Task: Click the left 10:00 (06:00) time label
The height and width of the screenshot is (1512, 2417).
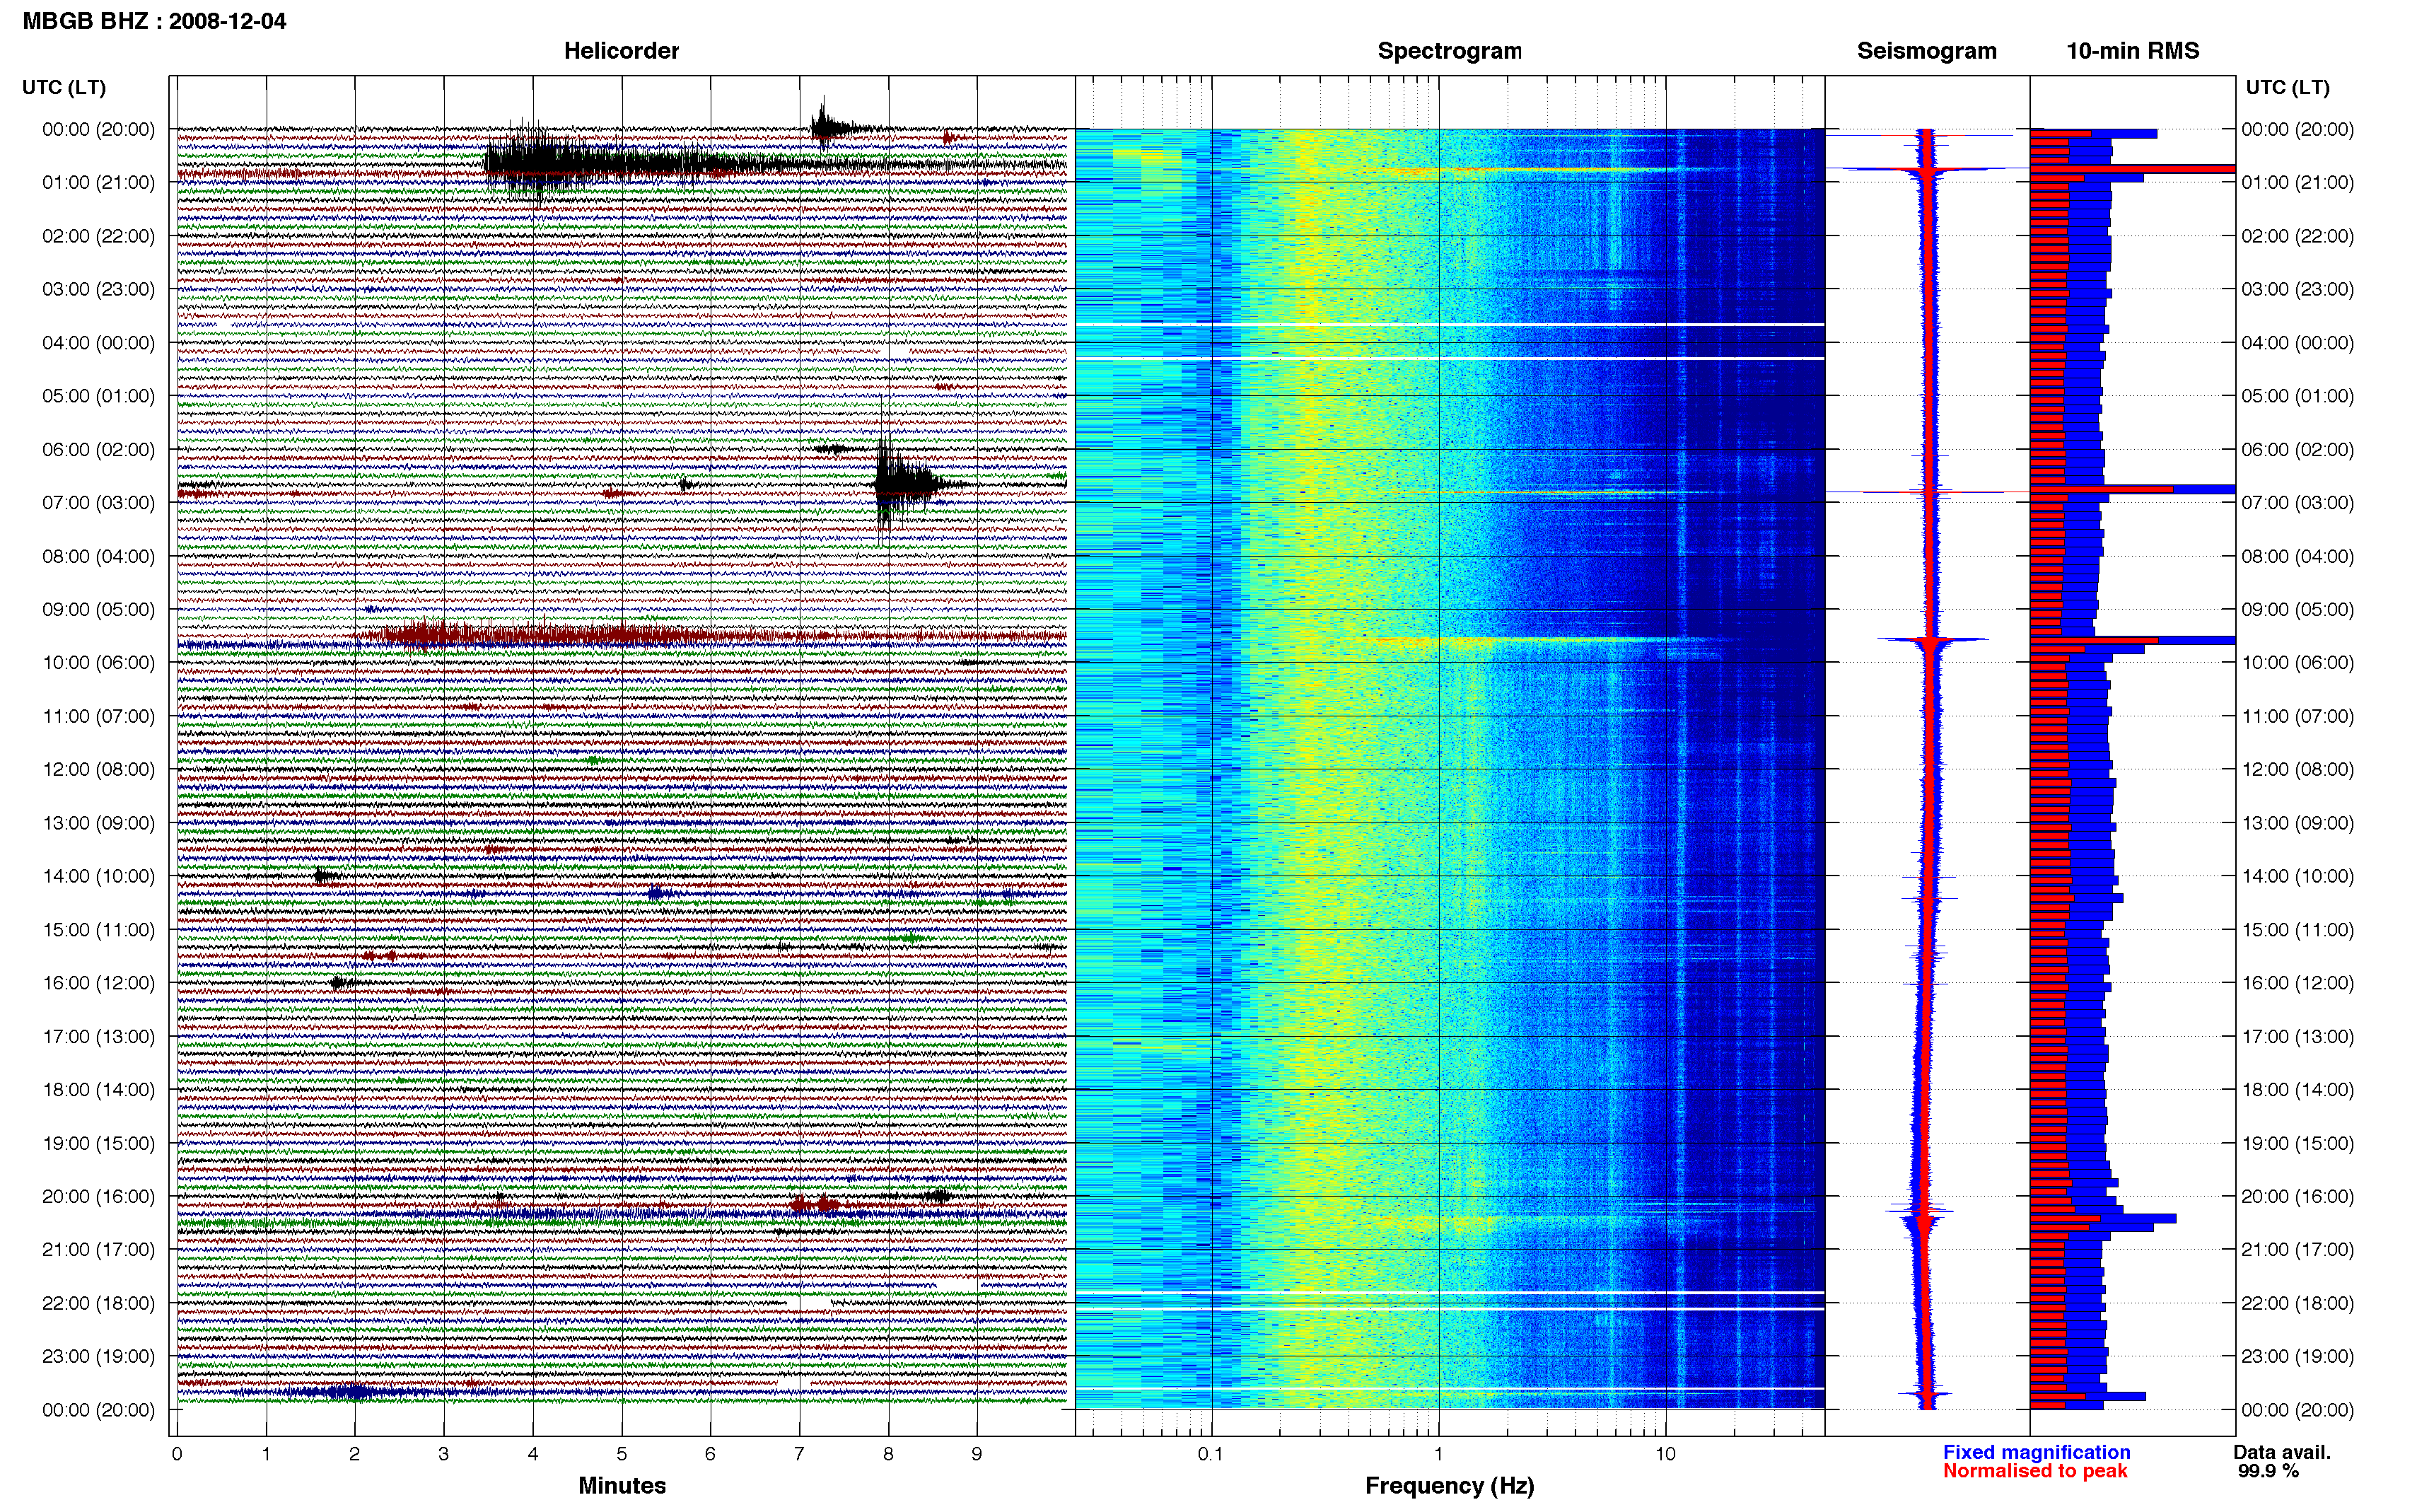Action: pyautogui.click(x=98, y=662)
